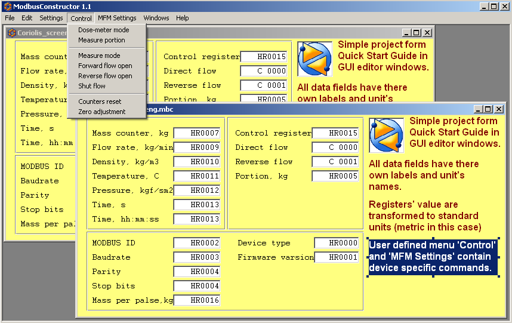The width and height of the screenshot is (512, 323).
Task: Open the MFM Settings menu
Action: tap(117, 18)
